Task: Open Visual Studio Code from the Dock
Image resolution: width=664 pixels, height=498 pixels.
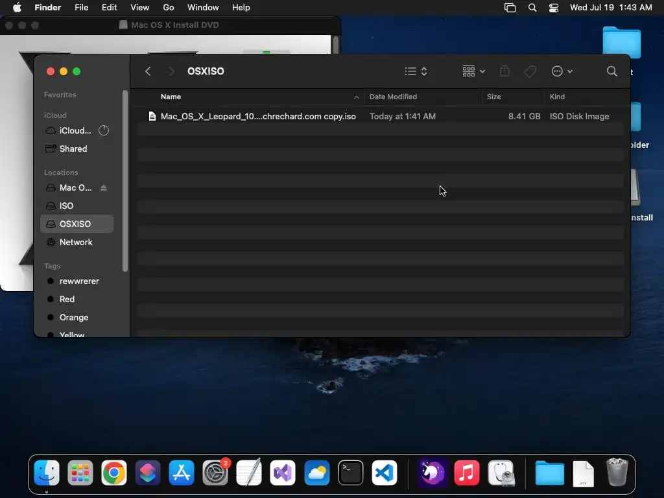Action: coord(385,473)
